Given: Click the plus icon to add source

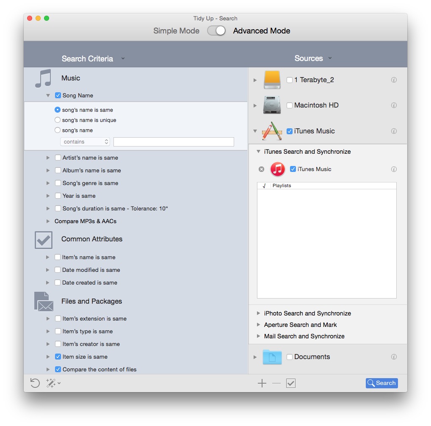Looking at the screenshot, I should pos(262,383).
